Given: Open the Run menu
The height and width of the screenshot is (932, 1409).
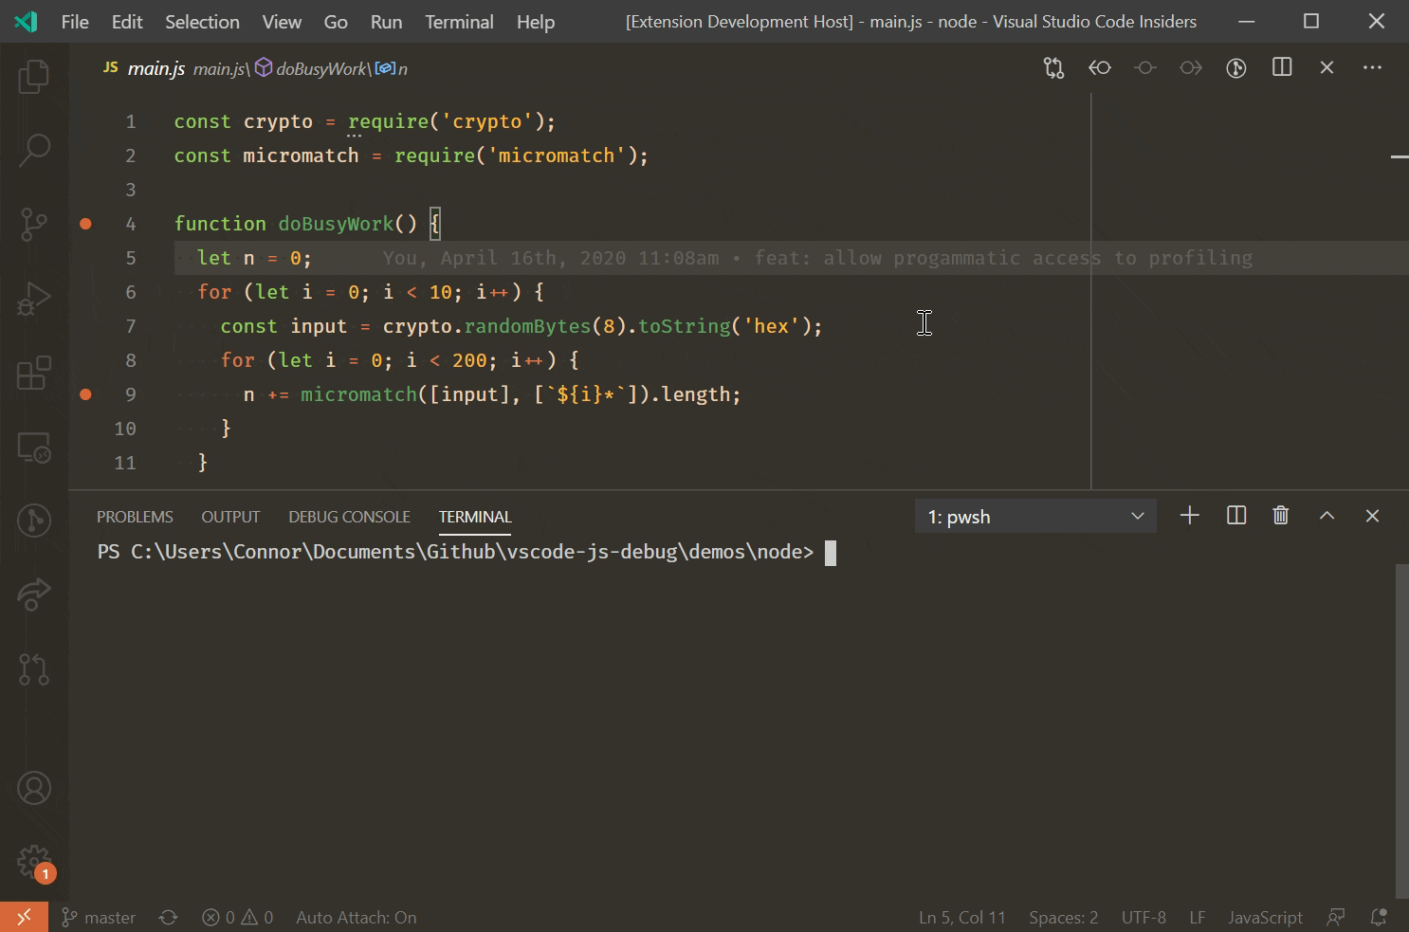Looking at the screenshot, I should click(386, 21).
